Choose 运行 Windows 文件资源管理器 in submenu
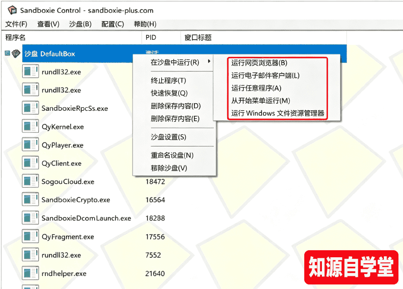This screenshot has height=289, width=403. click(278, 113)
